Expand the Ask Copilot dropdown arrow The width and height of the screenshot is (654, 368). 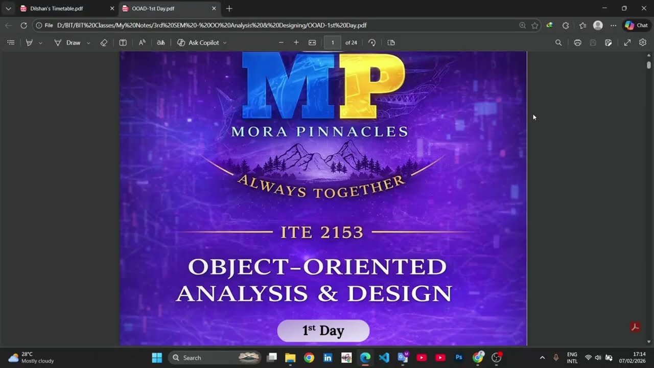[225, 43]
